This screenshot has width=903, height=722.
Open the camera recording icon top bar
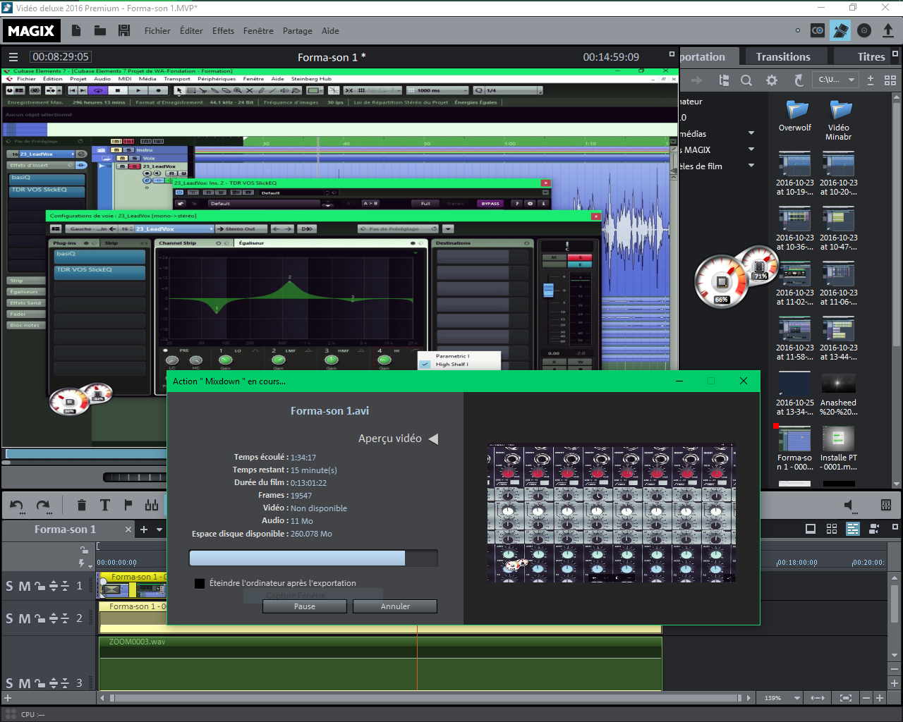[818, 30]
